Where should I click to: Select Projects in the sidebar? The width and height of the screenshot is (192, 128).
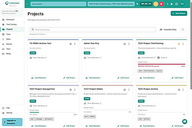12,29
